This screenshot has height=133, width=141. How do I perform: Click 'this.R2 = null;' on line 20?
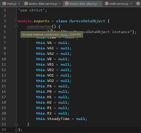[52, 113]
